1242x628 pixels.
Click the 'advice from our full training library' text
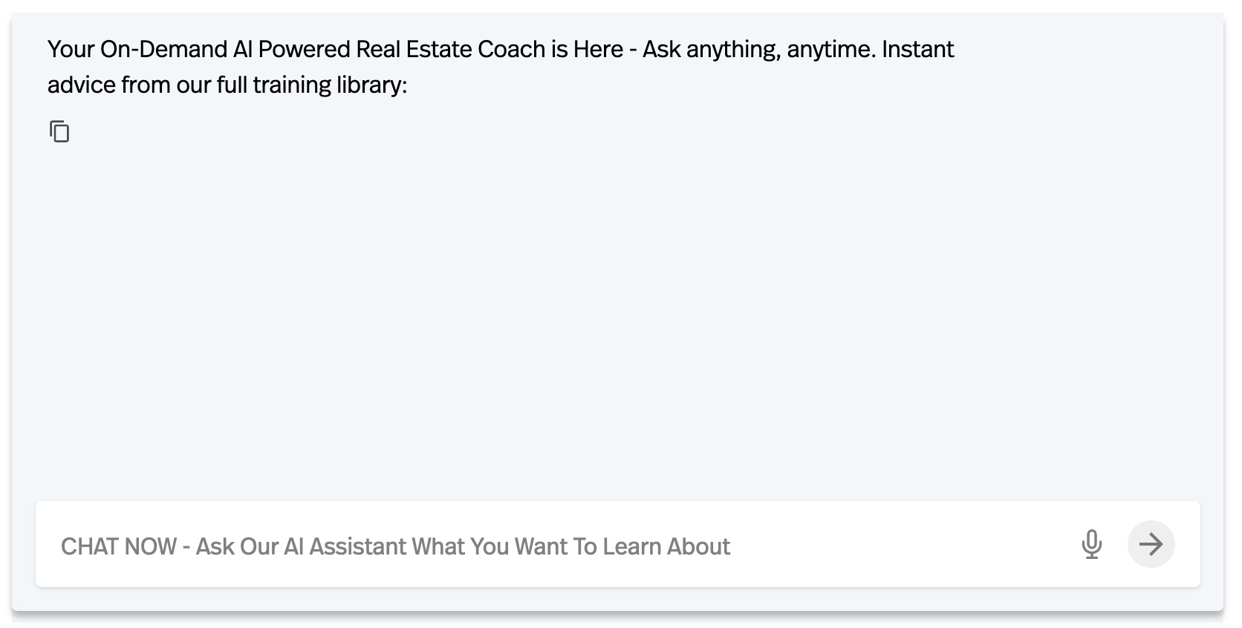(x=227, y=85)
